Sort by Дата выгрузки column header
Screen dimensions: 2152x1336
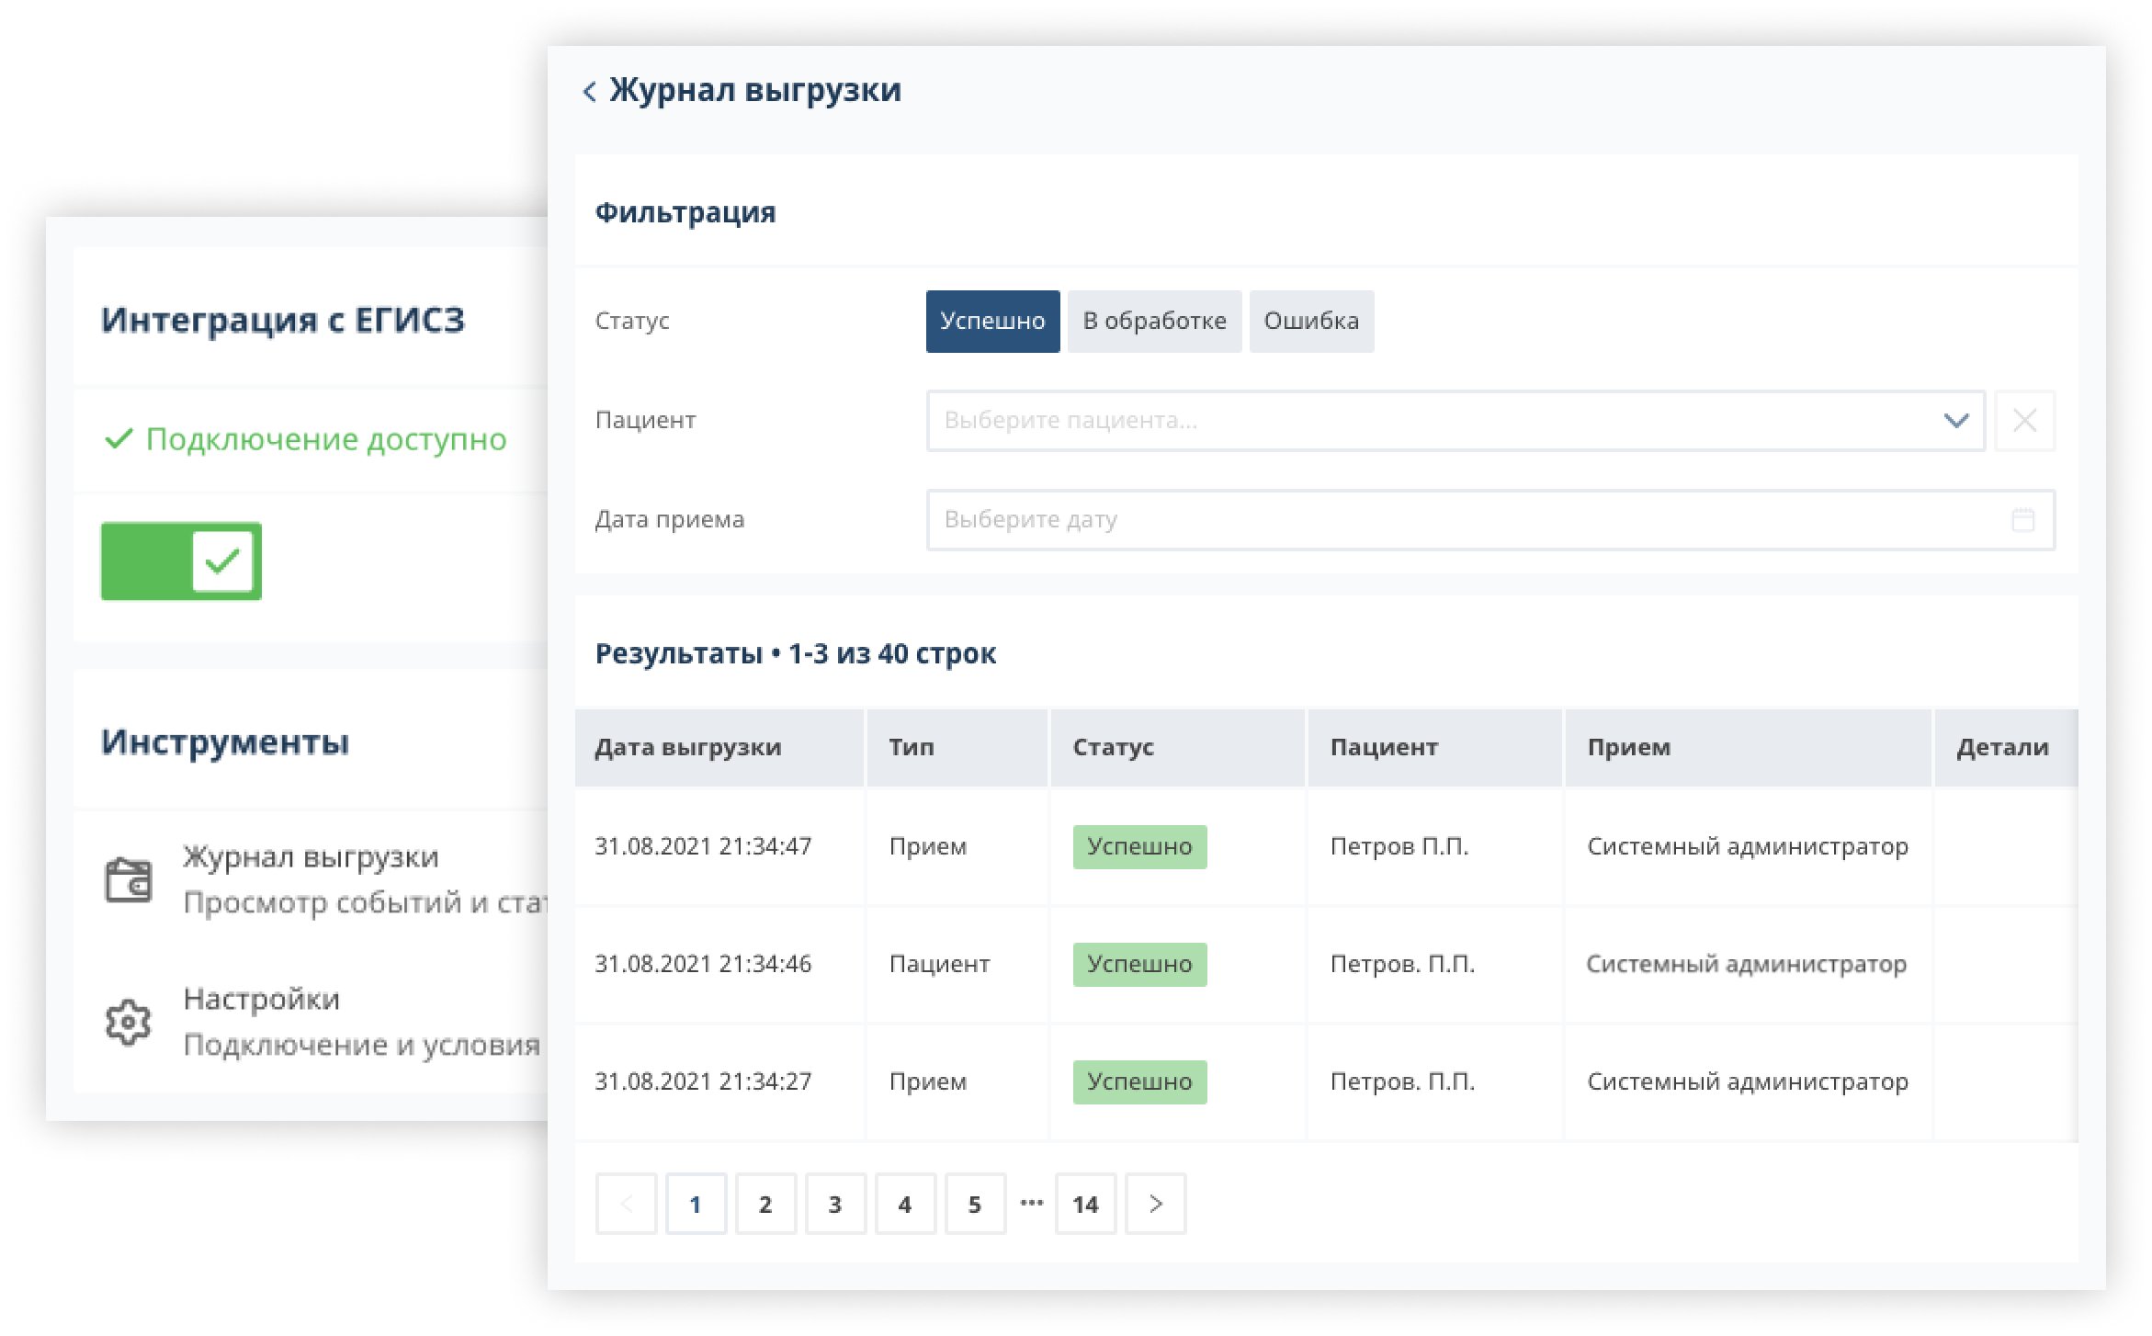coord(688,748)
